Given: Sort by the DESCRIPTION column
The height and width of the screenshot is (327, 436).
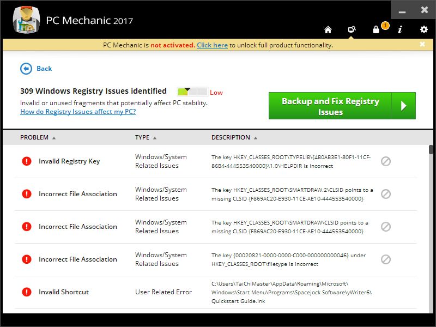Looking at the screenshot, I should [234, 137].
